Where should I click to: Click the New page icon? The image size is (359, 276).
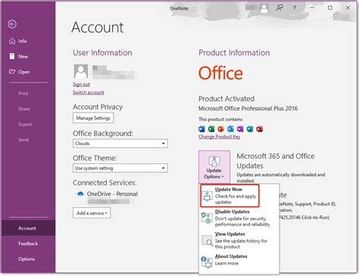click(x=12, y=56)
